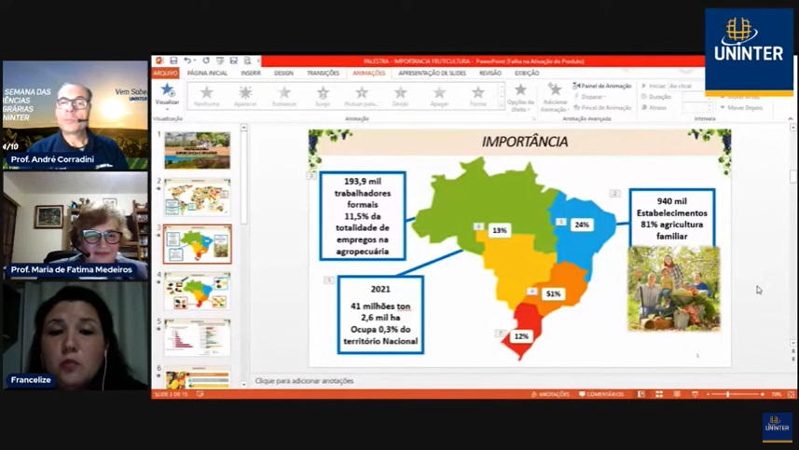Screen dimensions: 799x450
Task: Open the Painel de Animação
Action: coord(604,86)
